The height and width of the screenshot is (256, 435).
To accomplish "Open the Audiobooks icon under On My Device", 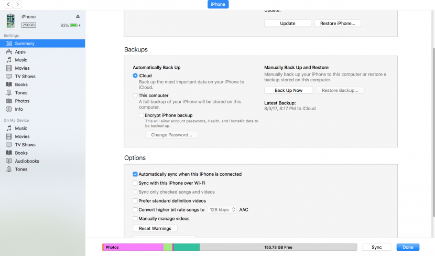I will [9, 161].
